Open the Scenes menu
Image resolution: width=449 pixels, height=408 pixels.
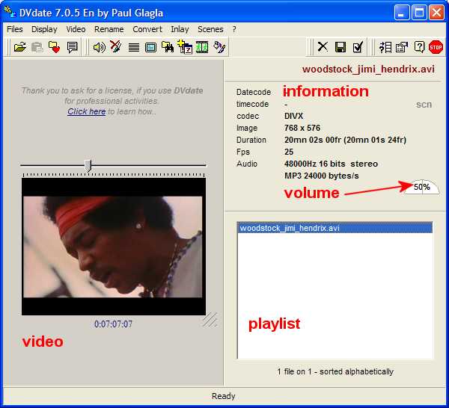210,29
